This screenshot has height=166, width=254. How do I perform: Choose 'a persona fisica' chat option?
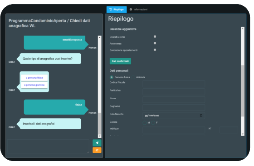coord(34,78)
